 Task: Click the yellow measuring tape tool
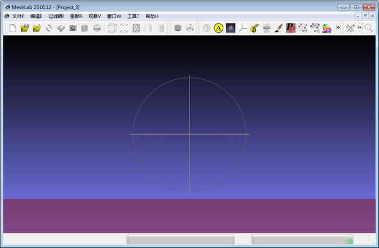point(255,28)
